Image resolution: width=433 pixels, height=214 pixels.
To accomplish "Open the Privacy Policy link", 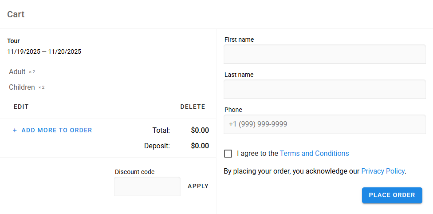I will pyautogui.click(x=382, y=171).
